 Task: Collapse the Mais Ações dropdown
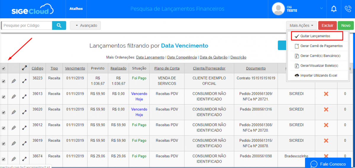(301, 25)
